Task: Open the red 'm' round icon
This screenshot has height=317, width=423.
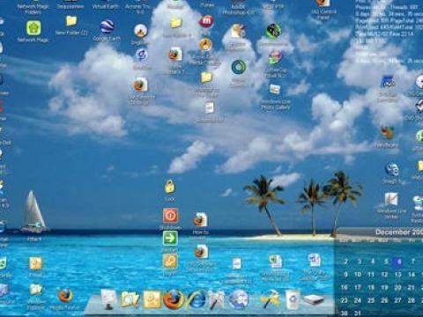Action: click(206, 22)
